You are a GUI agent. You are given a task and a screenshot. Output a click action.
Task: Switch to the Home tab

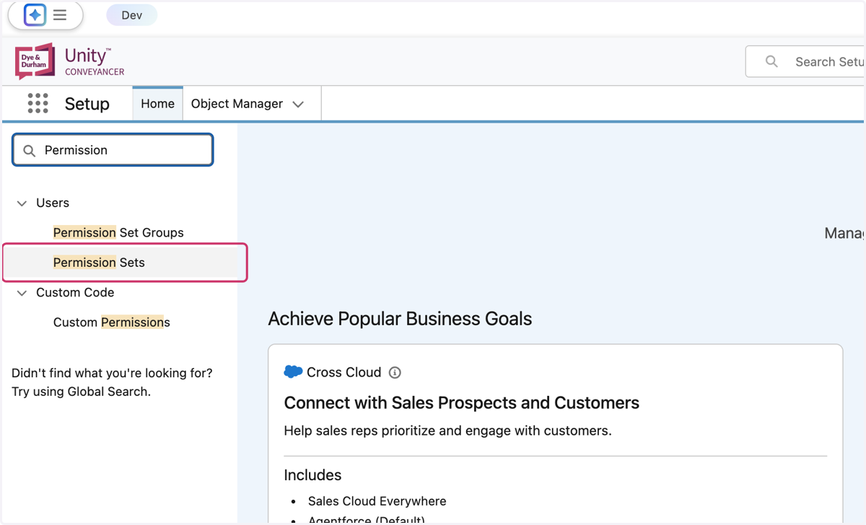tap(157, 104)
